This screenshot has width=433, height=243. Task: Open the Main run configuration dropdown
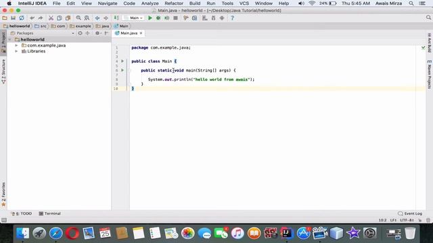pyautogui.click(x=134, y=18)
